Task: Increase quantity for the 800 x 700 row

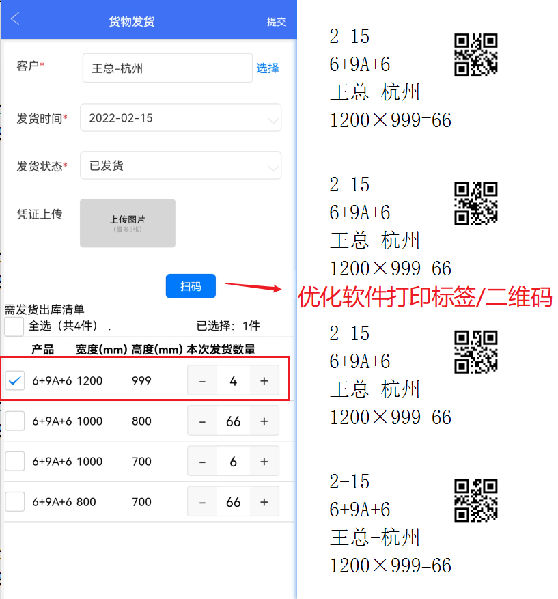Action: [x=264, y=501]
